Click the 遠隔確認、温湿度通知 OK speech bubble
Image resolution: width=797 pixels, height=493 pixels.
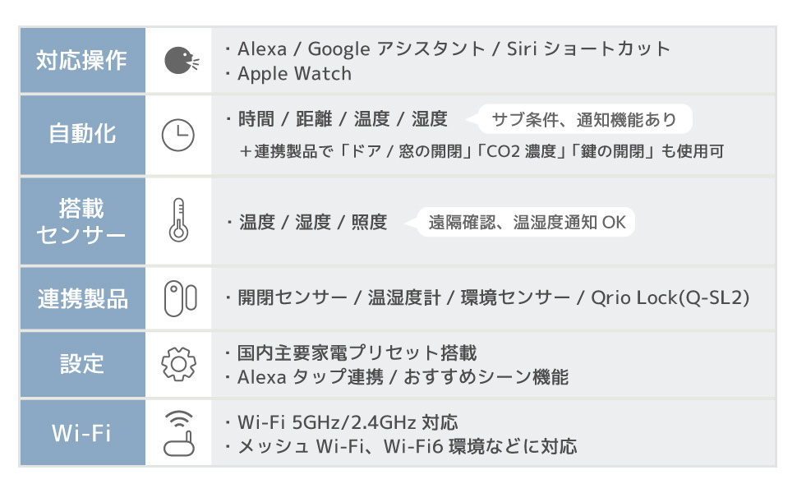click(526, 223)
